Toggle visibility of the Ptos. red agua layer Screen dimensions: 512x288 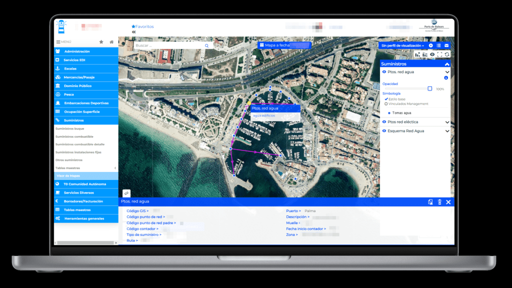click(384, 72)
